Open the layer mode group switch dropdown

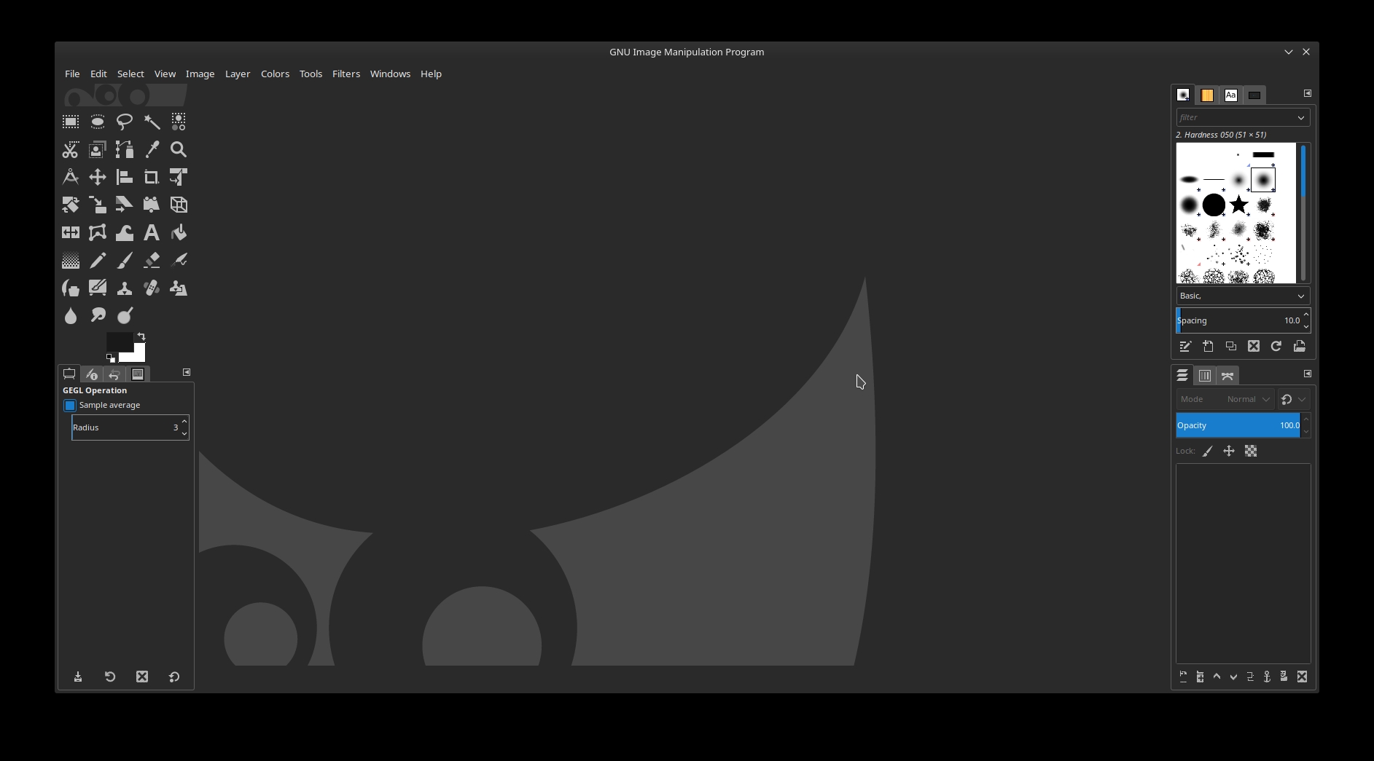(1294, 399)
